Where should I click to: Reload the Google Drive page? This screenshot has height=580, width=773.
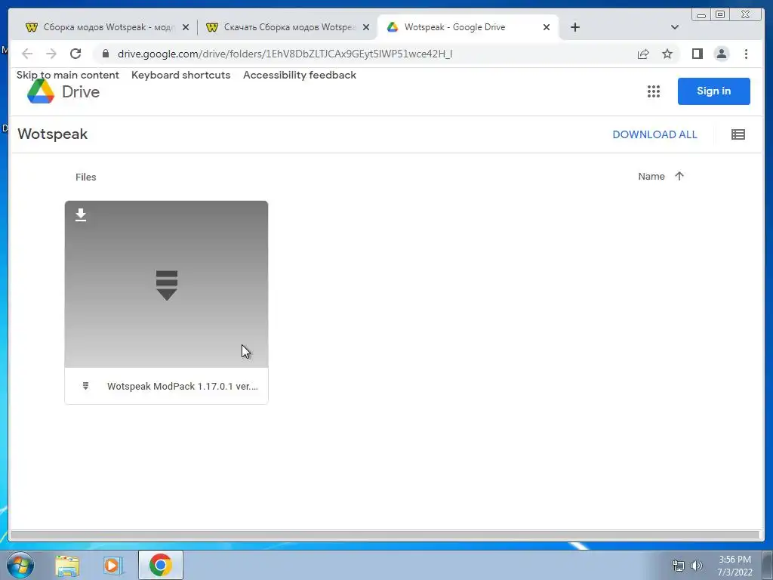click(75, 54)
